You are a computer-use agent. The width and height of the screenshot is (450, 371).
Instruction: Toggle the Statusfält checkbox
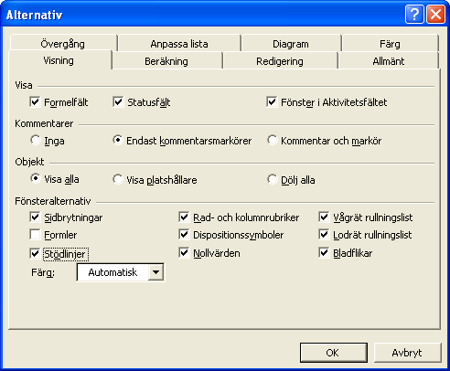[x=118, y=101]
